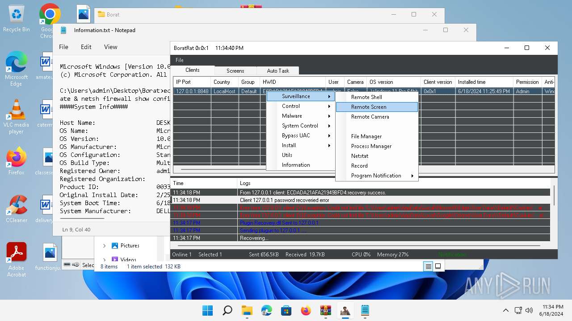Open Notepad Edit menu
572x321 pixels.
86,47
